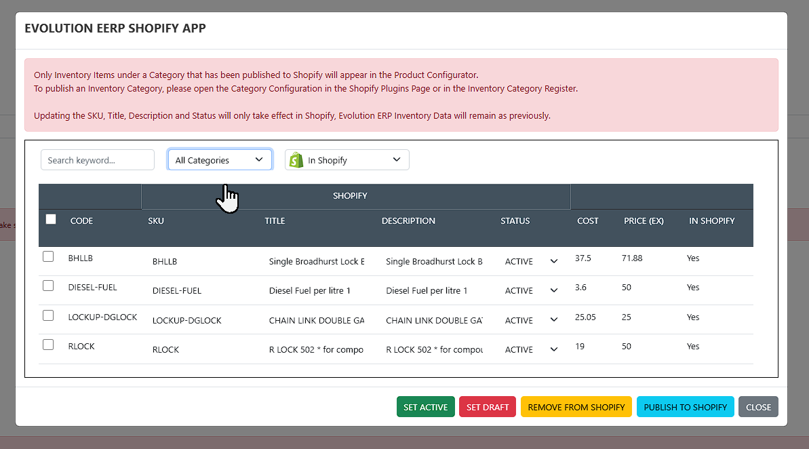Click the SET ACTIVE button

[x=426, y=407]
